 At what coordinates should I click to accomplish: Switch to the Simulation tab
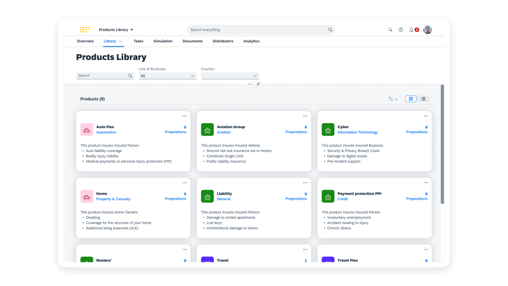[163, 41]
